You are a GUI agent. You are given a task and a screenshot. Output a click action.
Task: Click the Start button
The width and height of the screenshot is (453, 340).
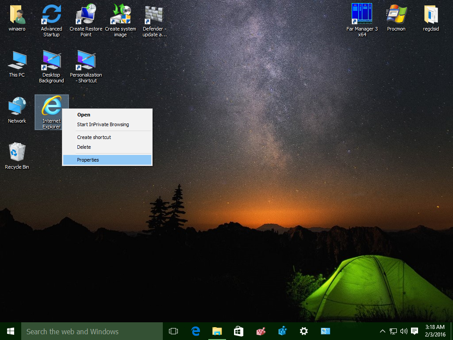[x=10, y=331]
